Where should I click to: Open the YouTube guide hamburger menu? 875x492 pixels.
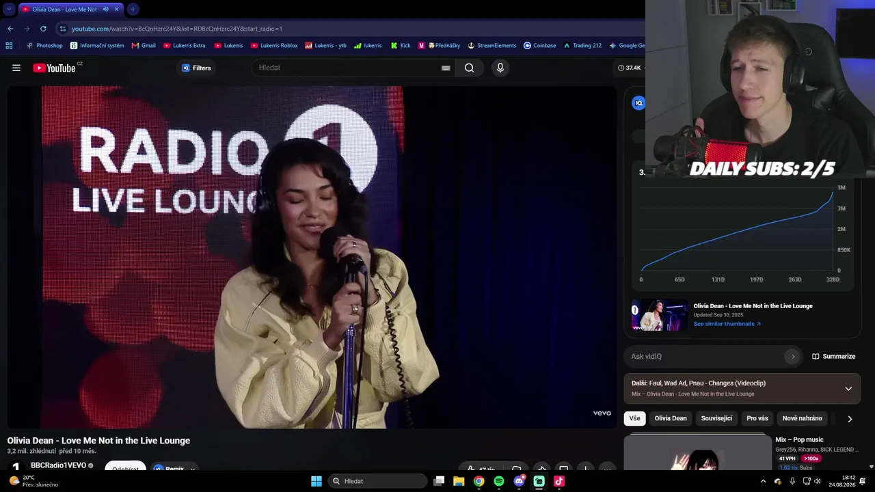(x=16, y=68)
